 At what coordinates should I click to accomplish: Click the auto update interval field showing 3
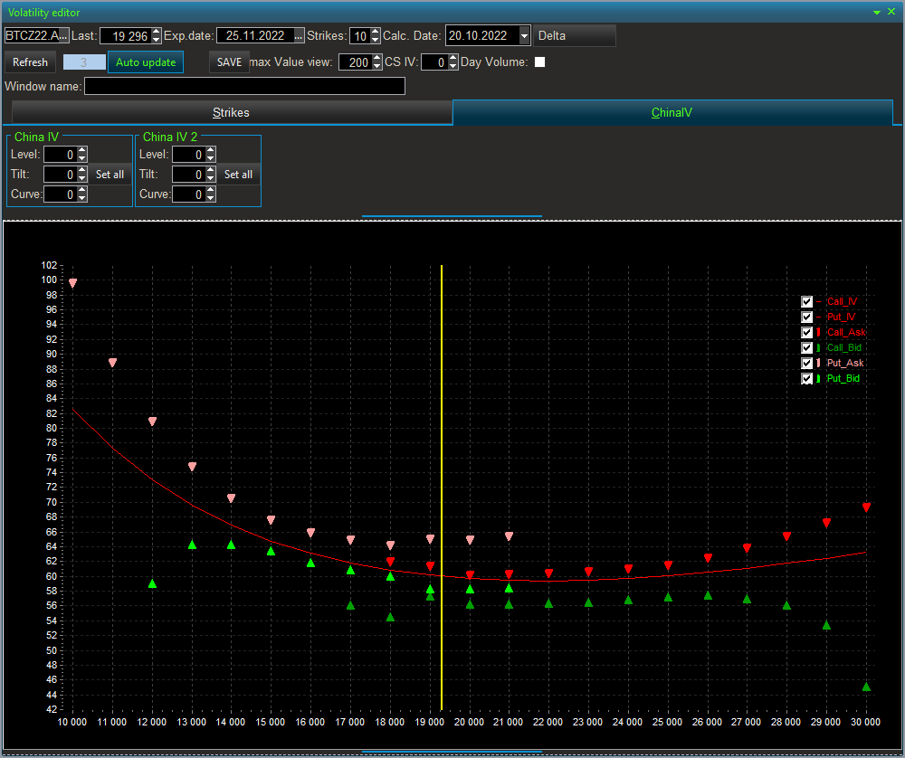click(84, 62)
